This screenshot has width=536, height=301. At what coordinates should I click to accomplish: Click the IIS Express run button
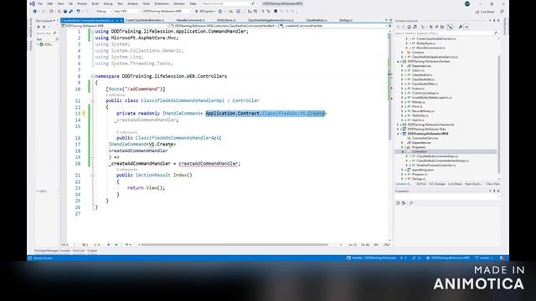[205, 11]
